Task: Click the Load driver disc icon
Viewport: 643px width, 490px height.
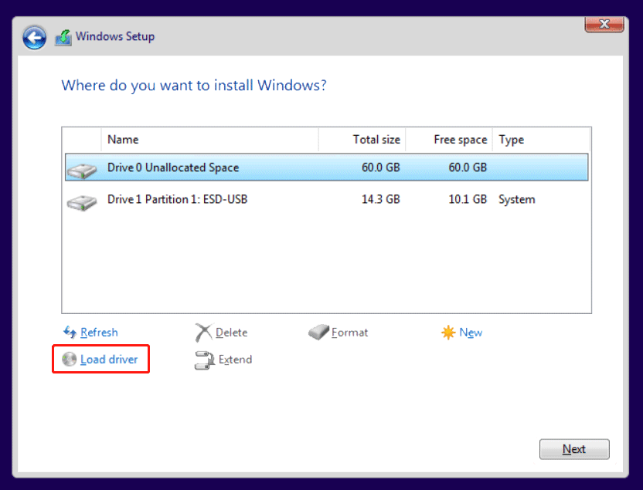Action: pyautogui.click(x=70, y=359)
